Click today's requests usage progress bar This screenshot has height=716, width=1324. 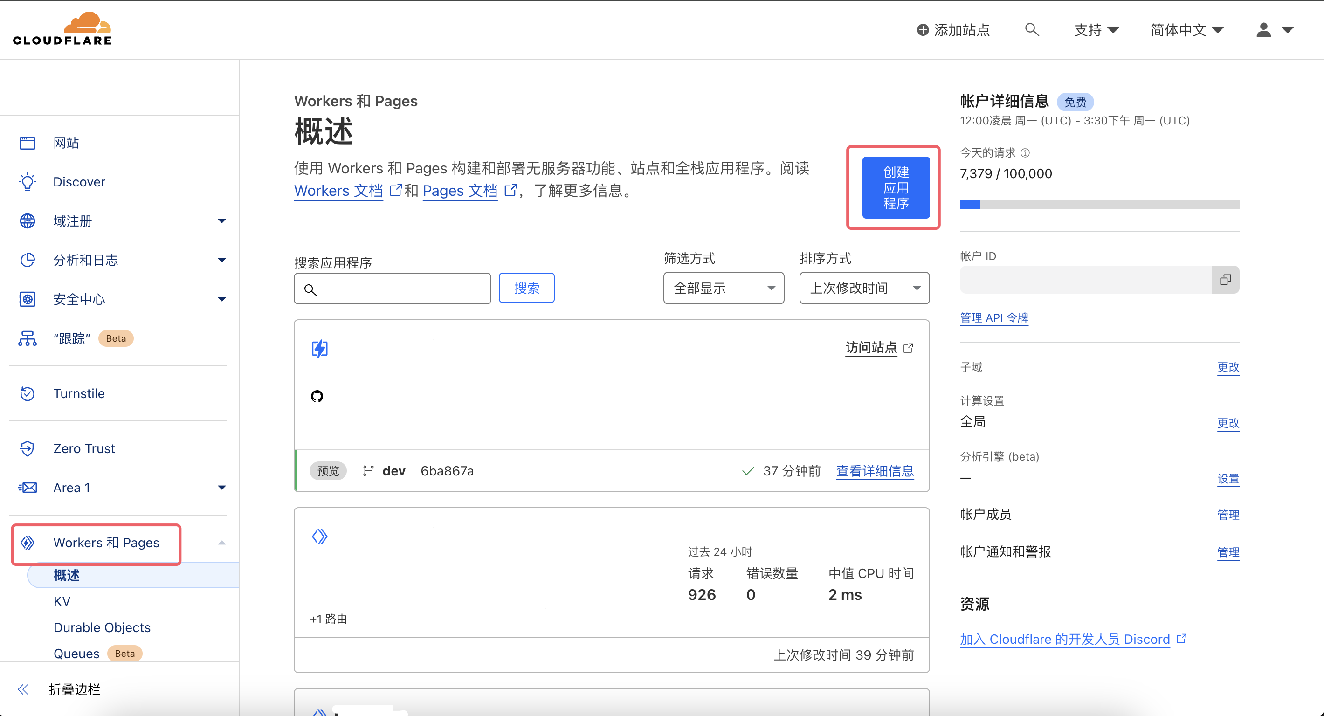pyautogui.click(x=1099, y=204)
